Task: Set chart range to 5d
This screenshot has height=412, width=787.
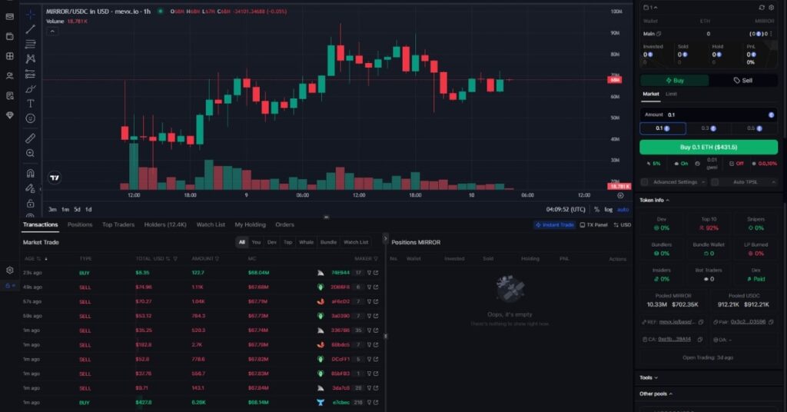Action: (77, 209)
